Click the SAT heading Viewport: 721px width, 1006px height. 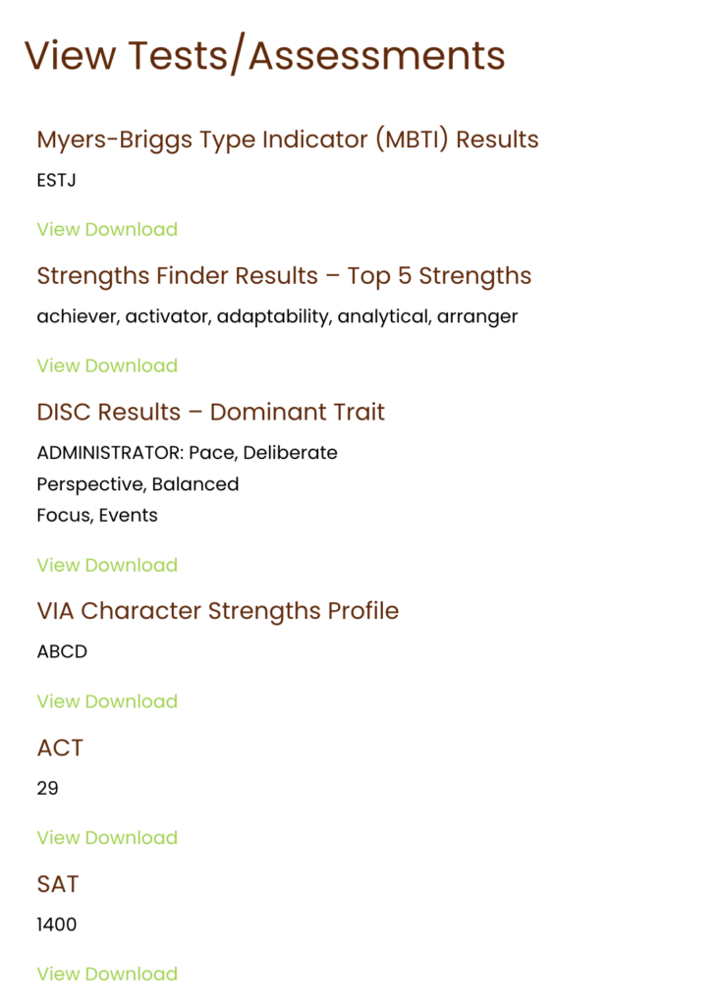tap(58, 884)
